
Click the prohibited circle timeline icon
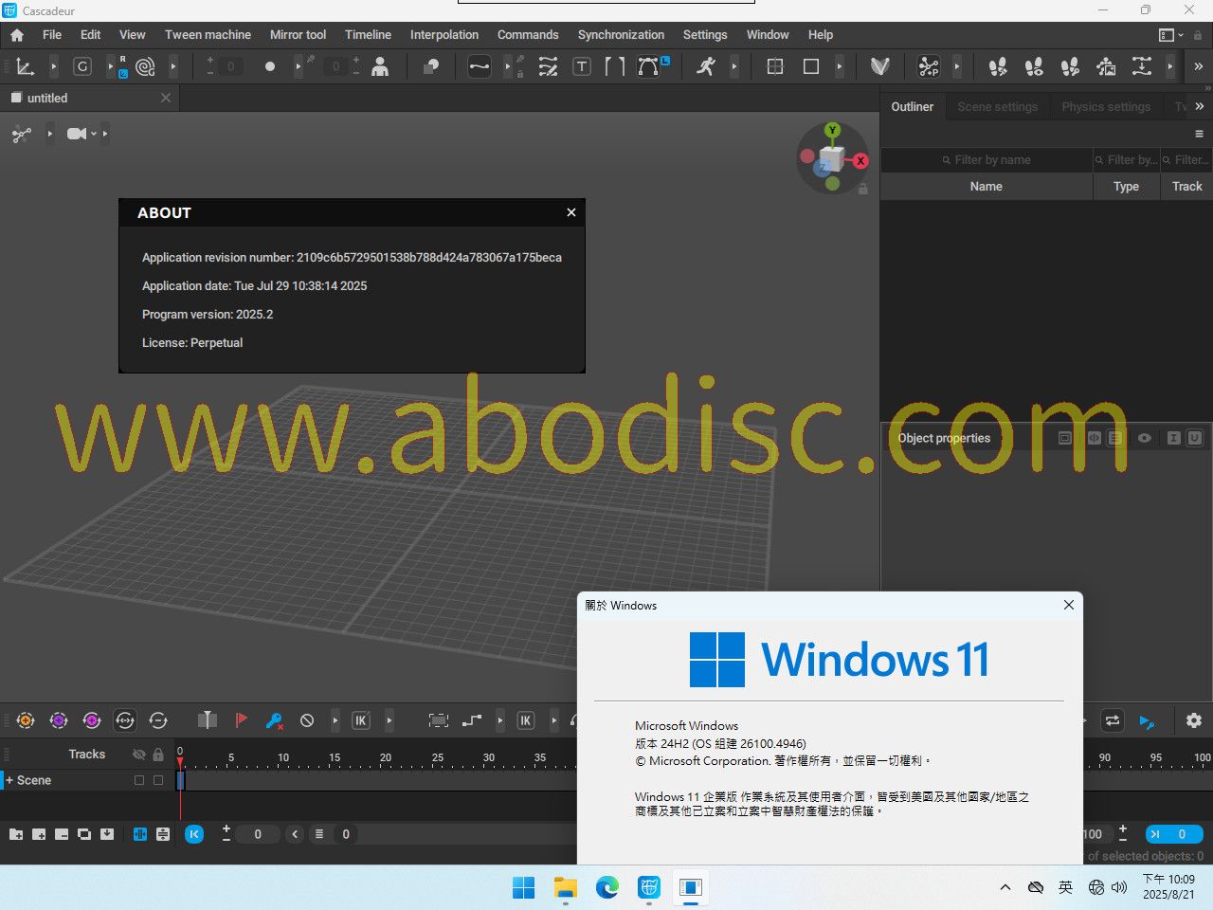pyautogui.click(x=307, y=720)
